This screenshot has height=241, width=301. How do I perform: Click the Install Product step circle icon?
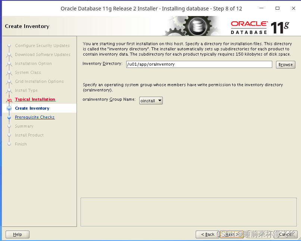(9, 135)
